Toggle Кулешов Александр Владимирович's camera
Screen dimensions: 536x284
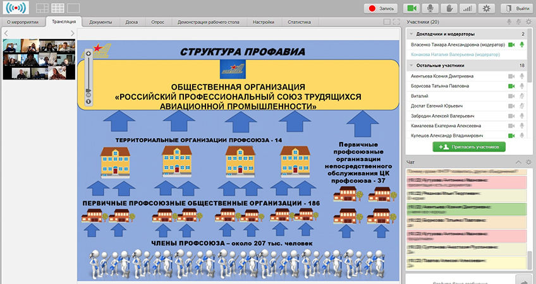pyautogui.click(x=511, y=136)
